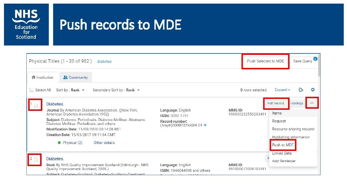The height and width of the screenshot is (195, 347).
Task: Click the green Physical availability dot
Action: [x=59, y=143]
